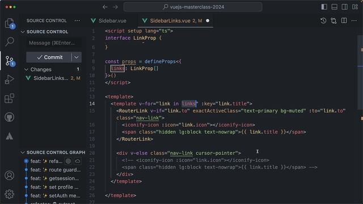Screen dimensions: 363x204
Task: Open the Extensions view
Action: (9, 98)
